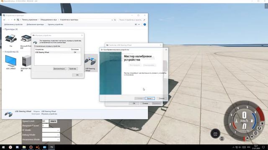Open Панель управления breadcrumb
This screenshot has width=268, height=150.
(x=30, y=20)
